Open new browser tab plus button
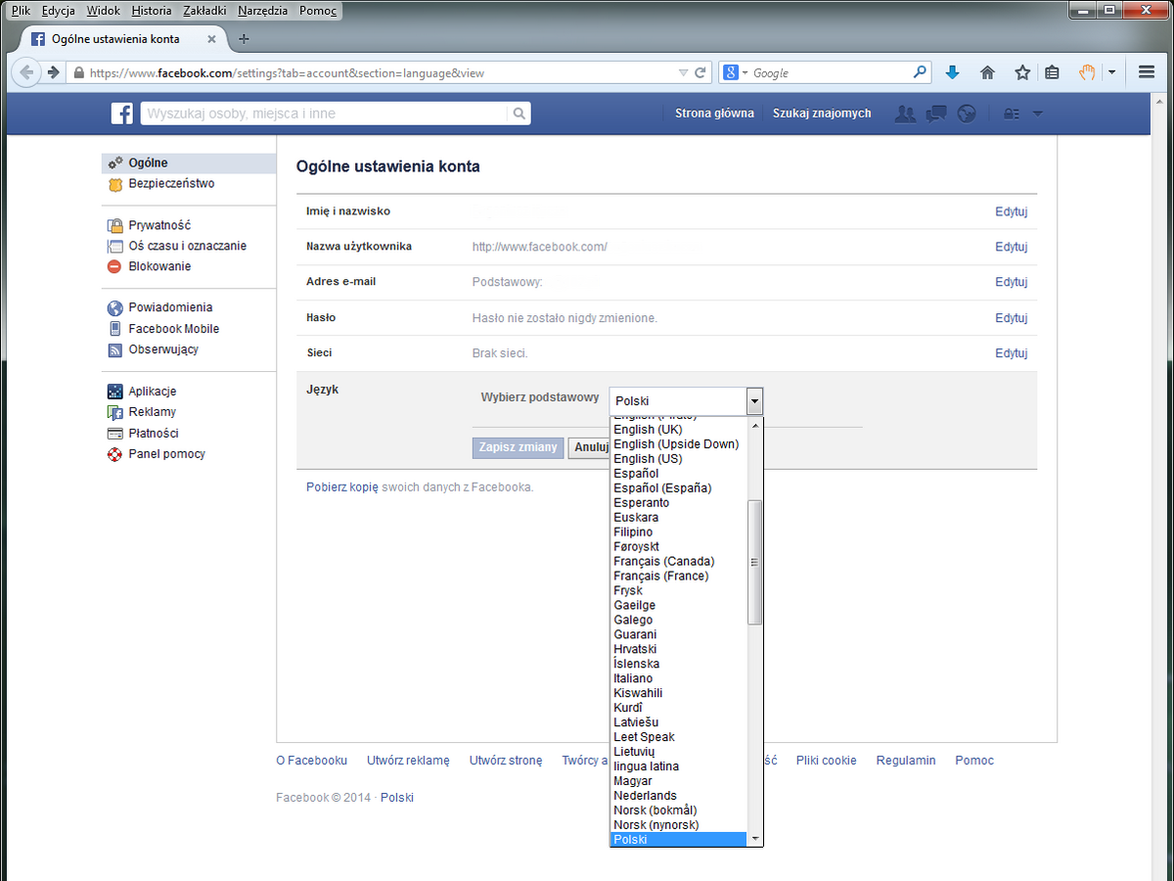 coord(244,39)
